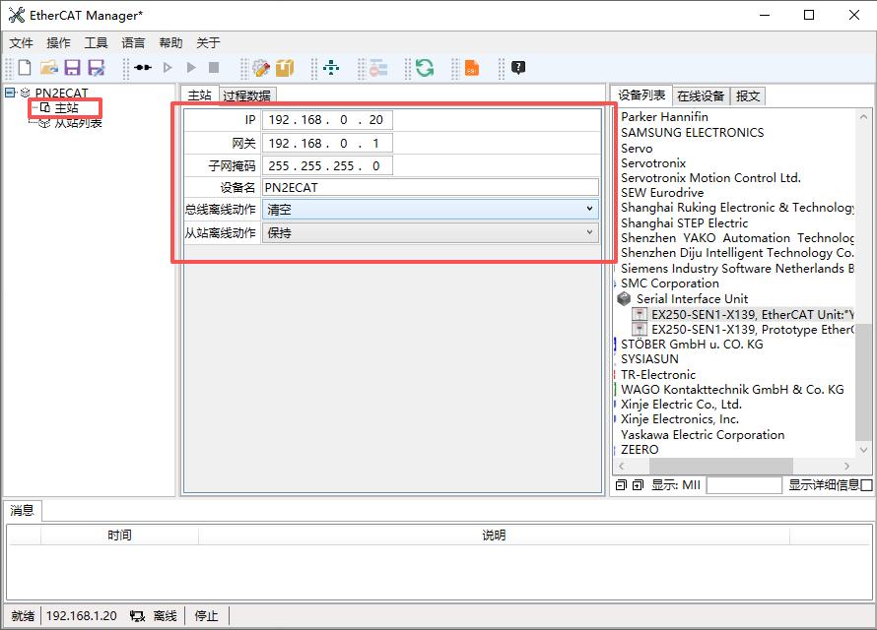The image size is (877, 630).
Task: Enable the 显示详细信息 checkbox
Action: point(866,485)
